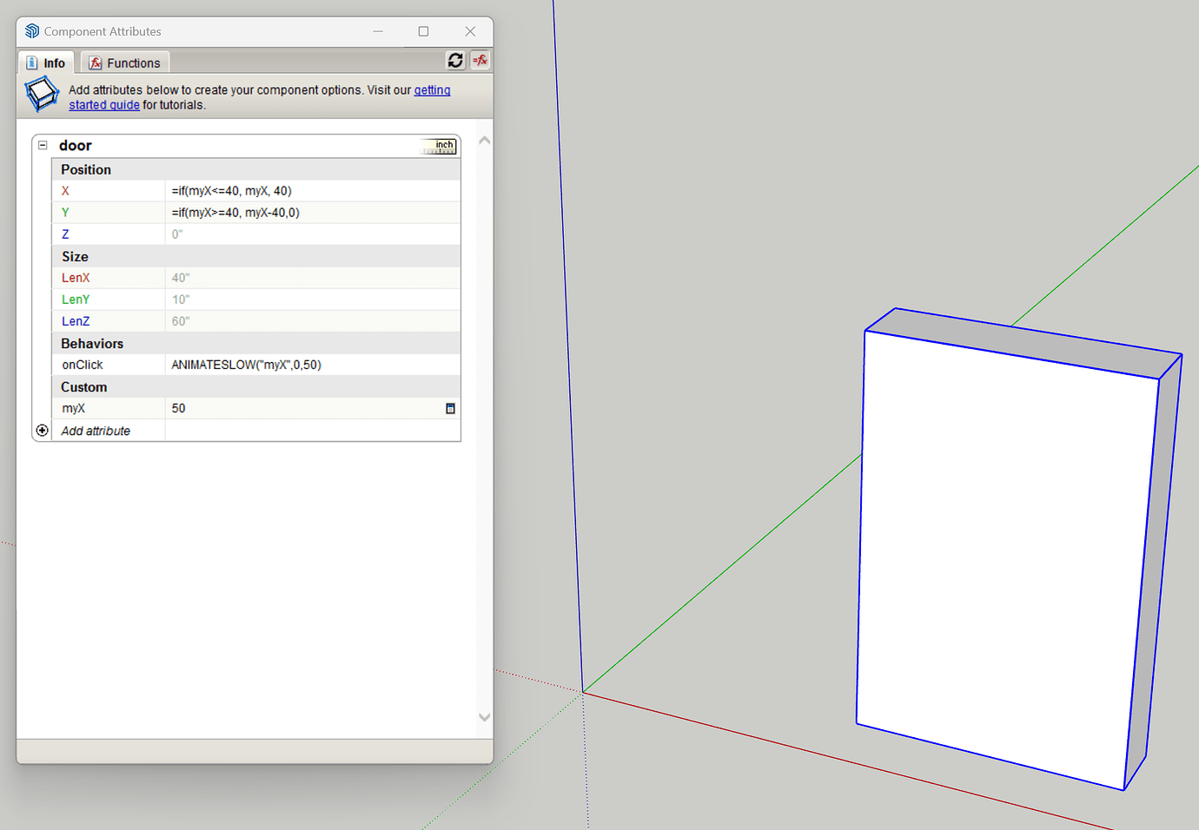Click the plus icon to add an attribute
Image resolution: width=1199 pixels, height=830 pixels.
tap(42, 430)
